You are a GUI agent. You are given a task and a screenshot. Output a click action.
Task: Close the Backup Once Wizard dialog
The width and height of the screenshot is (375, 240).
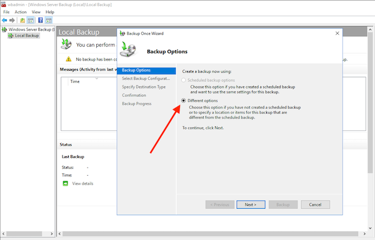click(337, 34)
